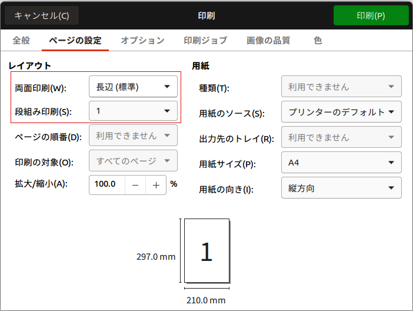Screen dimensions: 413x311
Task: Open the 用紙サイズ A4 dropdown
Action: (341, 163)
